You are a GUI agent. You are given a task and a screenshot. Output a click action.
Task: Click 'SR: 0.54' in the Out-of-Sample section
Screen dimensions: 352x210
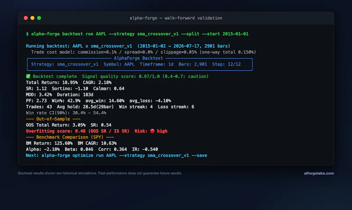click(101, 125)
